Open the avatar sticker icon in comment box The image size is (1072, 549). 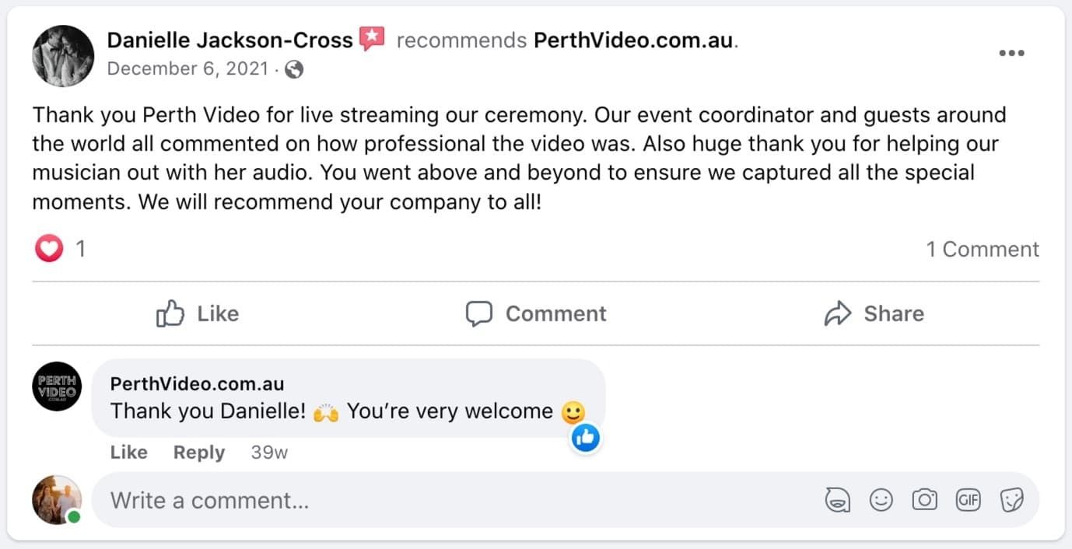tap(837, 500)
